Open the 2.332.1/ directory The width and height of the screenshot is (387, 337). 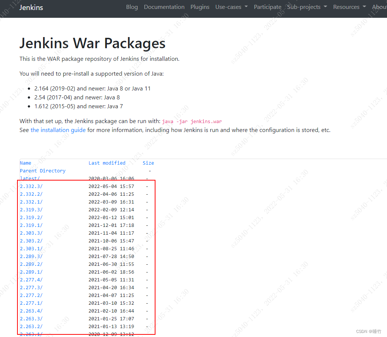(x=31, y=202)
